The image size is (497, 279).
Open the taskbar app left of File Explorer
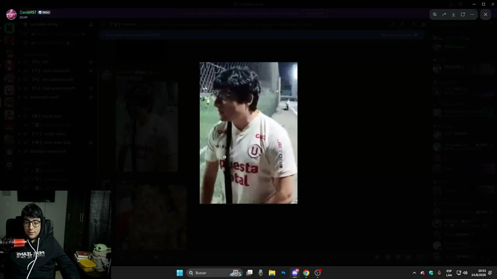(261, 273)
